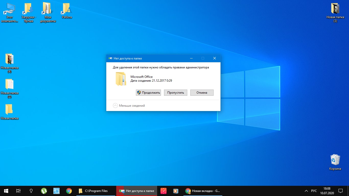Open the Этот компьютер desktop icon
Viewport: 349px width, 196px height.
[x=9, y=13]
